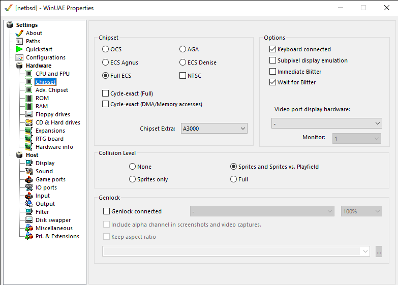
Task: Expand the Video port display hardware dropdown
Action: [x=327, y=123]
